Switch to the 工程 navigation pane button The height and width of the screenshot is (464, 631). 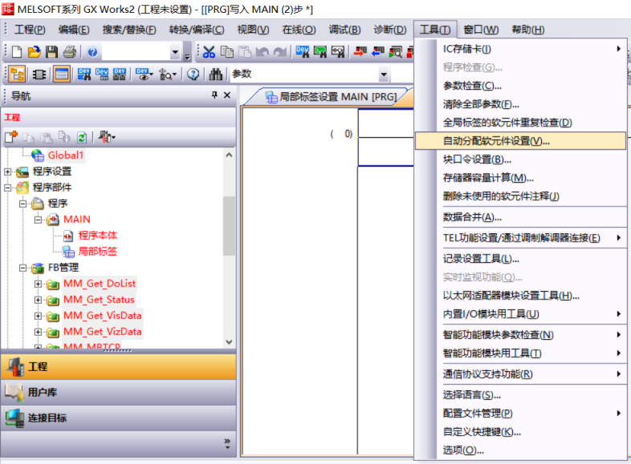[118, 367]
